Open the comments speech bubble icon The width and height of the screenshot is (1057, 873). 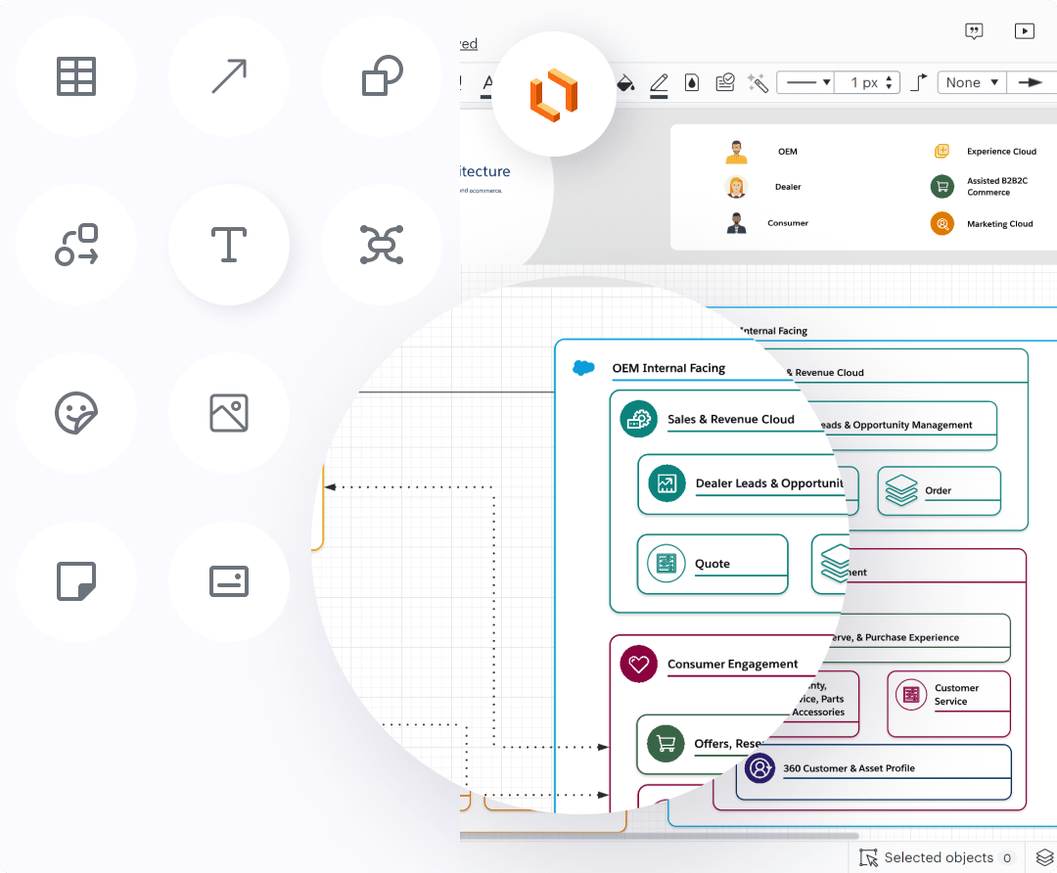pos(974,31)
